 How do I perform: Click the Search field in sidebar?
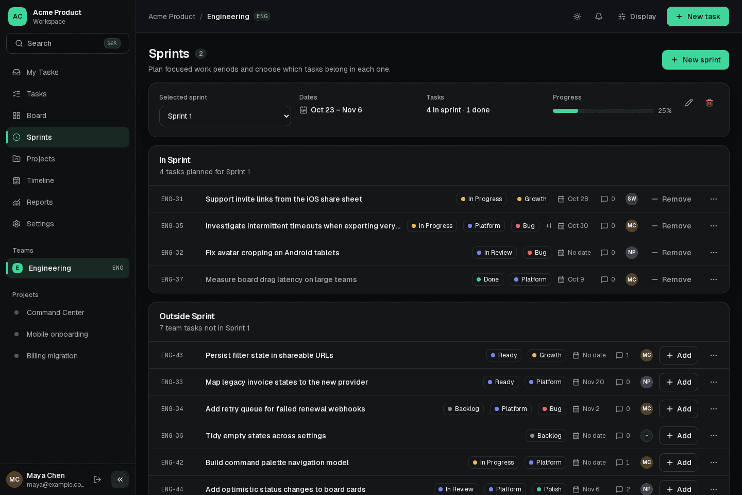[68, 43]
